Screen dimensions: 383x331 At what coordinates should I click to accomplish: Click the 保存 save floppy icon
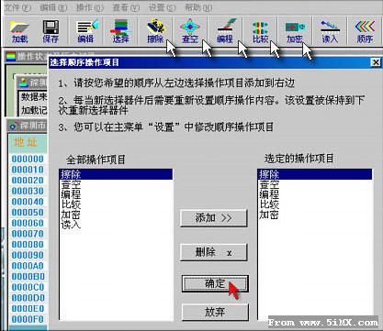coord(51,31)
